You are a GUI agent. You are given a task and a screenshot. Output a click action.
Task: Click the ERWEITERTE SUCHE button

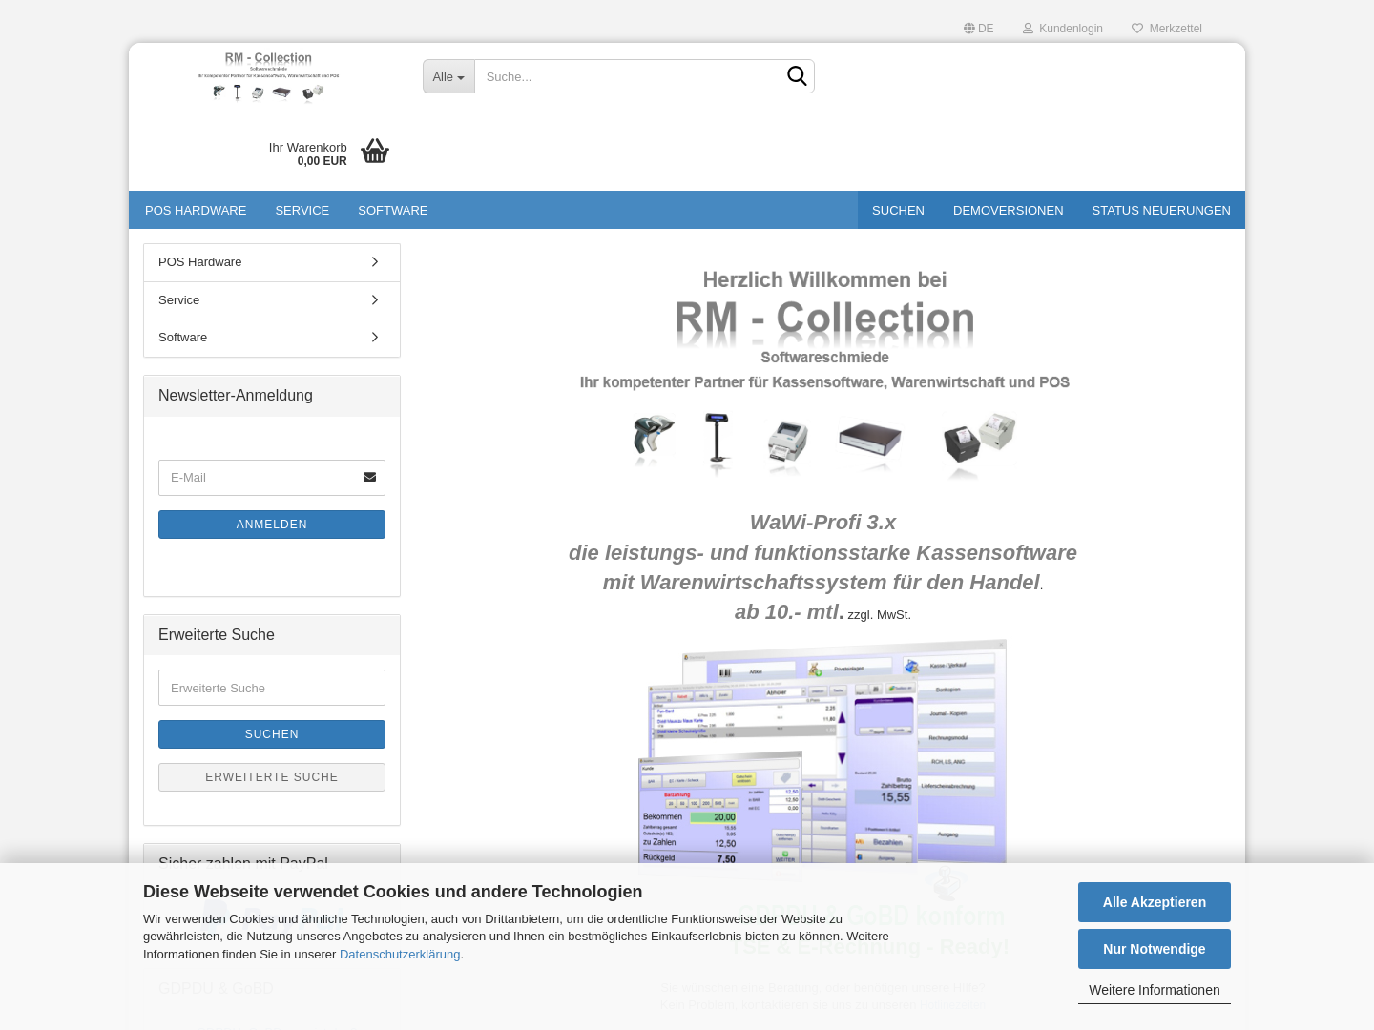coord(272,777)
